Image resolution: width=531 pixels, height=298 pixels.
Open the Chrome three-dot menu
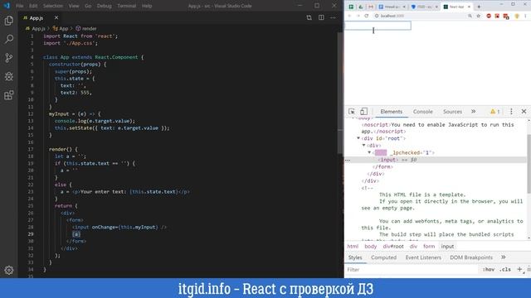tap(525, 16)
